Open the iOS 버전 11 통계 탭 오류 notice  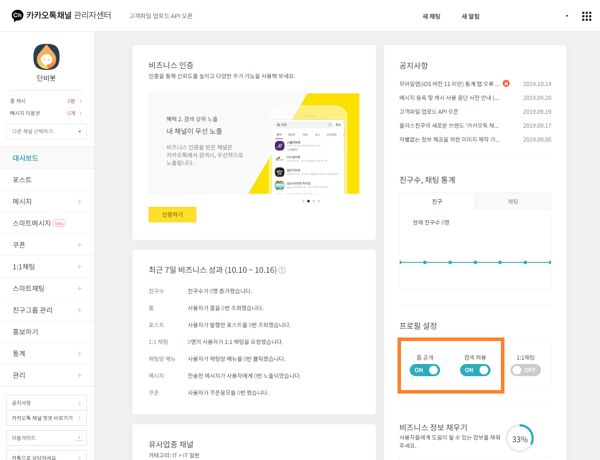pos(449,84)
